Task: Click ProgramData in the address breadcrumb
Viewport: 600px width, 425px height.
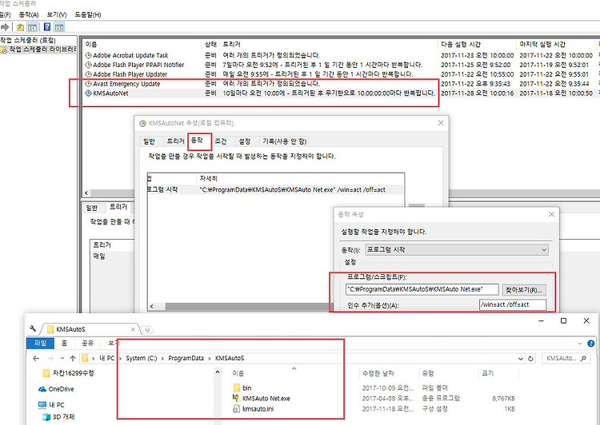Action: pyautogui.click(x=186, y=359)
